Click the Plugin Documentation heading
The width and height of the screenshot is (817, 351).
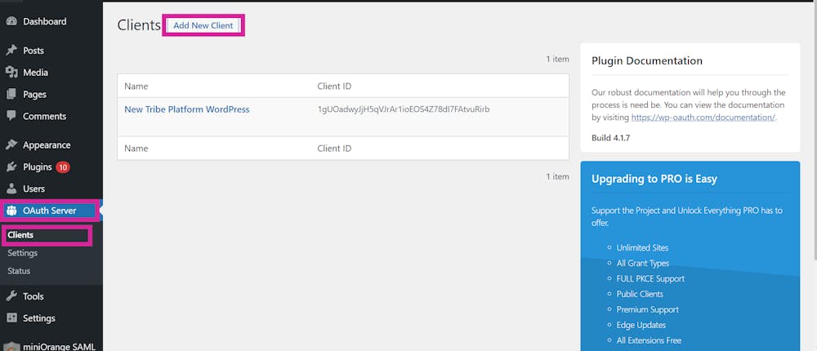[x=647, y=61]
